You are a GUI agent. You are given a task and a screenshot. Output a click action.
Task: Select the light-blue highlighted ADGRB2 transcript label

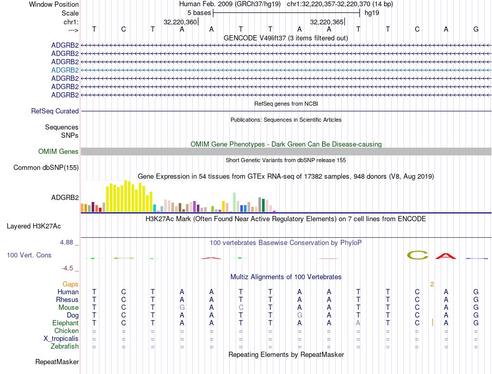coord(65,70)
